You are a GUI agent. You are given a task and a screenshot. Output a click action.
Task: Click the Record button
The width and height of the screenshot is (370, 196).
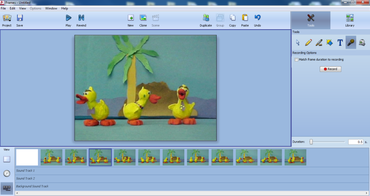pyautogui.click(x=330, y=69)
